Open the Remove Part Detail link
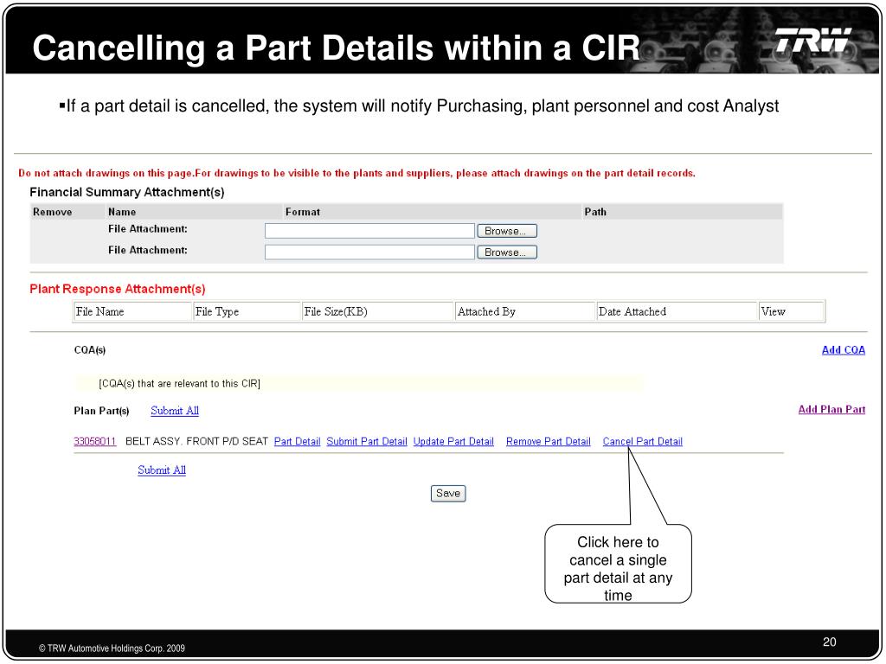 point(548,442)
